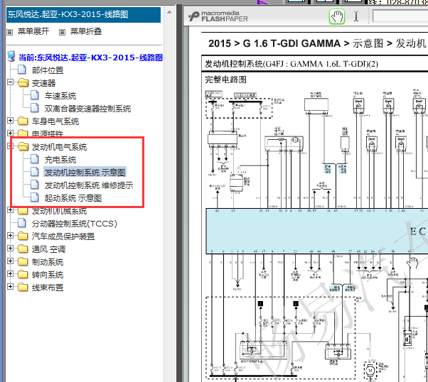The height and width of the screenshot is (382, 428).
Task: Expand the 车身电气系统 tree node
Action: click(10, 120)
